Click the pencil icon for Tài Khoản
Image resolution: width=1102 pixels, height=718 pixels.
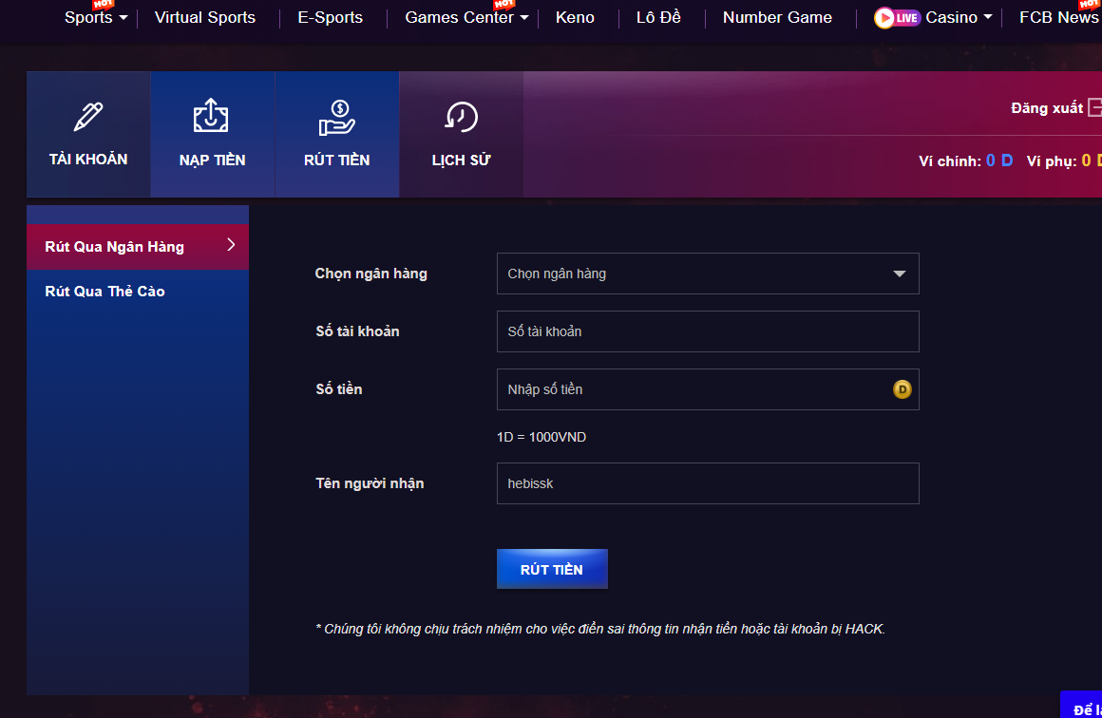[x=88, y=117]
